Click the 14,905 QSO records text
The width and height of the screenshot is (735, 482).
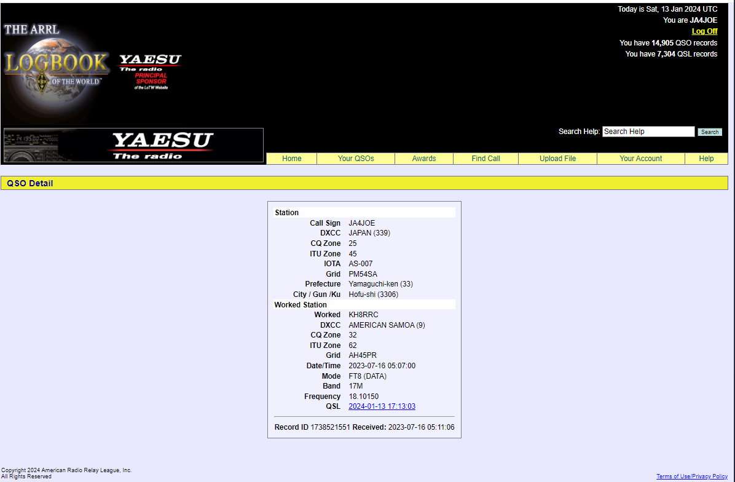pos(669,42)
